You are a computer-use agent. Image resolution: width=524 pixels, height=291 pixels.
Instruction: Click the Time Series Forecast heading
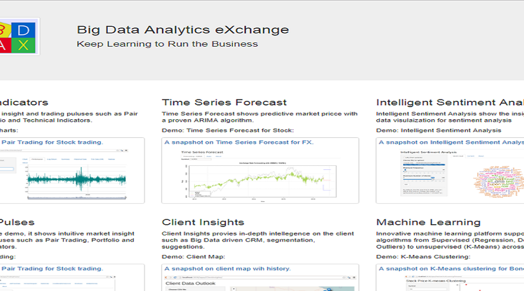click(x=224, y=102)
